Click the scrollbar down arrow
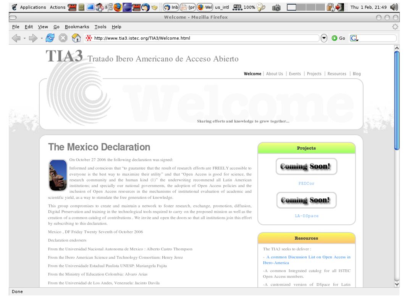Image resolution: width=404 pixels, height=303 pixels. 397,284
